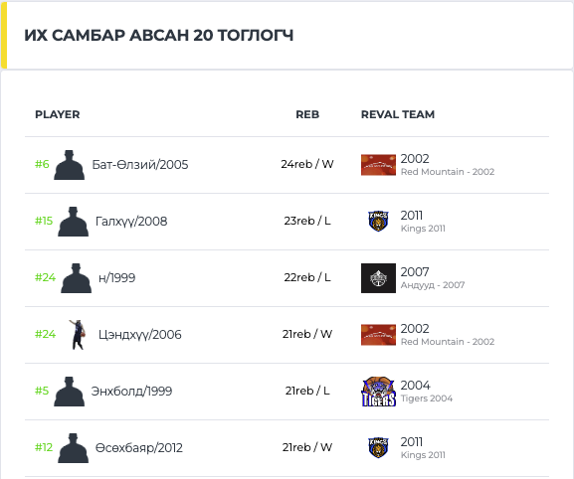Open player Галхүү/2008
The height and width of the screenshot is (479, 574).
[x=131, y=222]
